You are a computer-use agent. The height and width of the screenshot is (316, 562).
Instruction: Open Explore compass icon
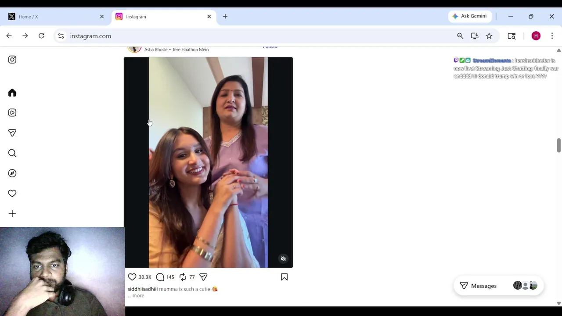tap(12, 173)
